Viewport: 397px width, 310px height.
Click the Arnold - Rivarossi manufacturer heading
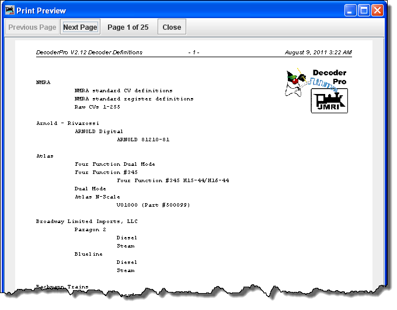[x=67, y=123]
